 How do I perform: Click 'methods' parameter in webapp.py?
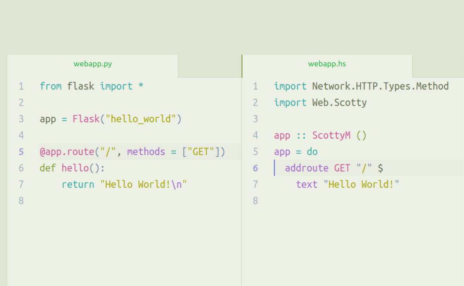146,152
